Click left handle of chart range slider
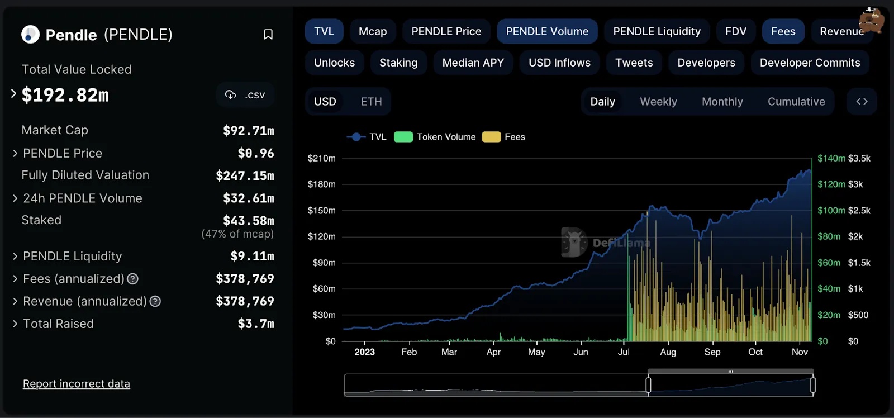Image resolution: width=894 pixels, height=418 pixels. coord(648,385)
